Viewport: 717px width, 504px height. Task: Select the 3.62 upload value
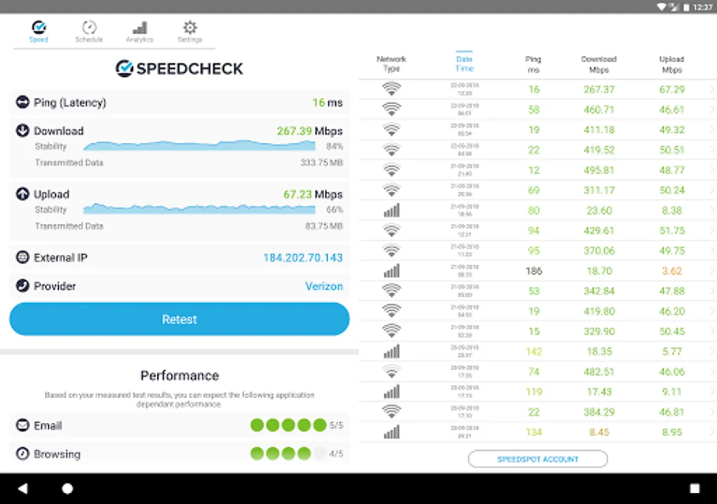pyautogui.click(x=672, y=271)
